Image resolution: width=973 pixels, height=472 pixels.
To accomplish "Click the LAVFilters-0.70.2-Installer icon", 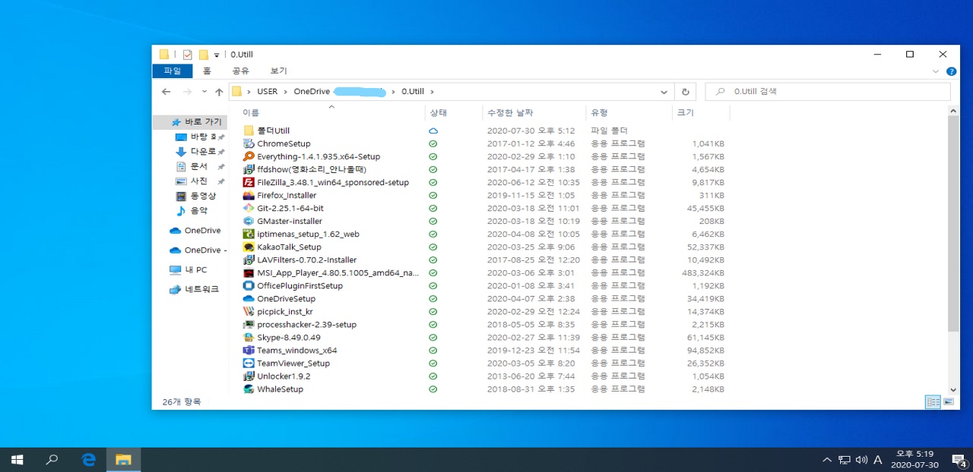I will tap(249, 260).
